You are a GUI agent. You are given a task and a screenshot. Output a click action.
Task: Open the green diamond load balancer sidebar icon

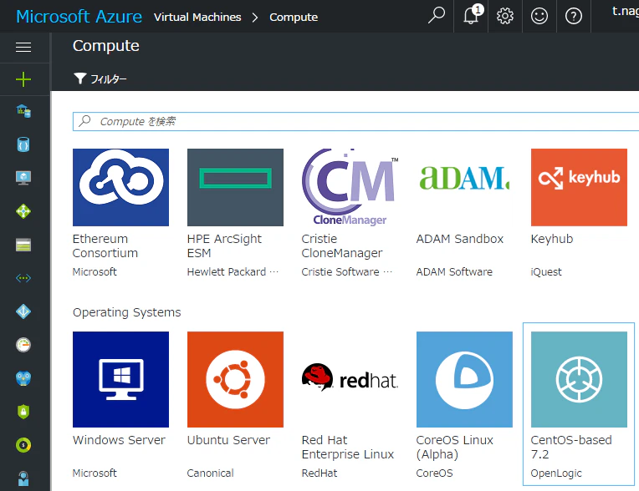(x=23, y=211)
